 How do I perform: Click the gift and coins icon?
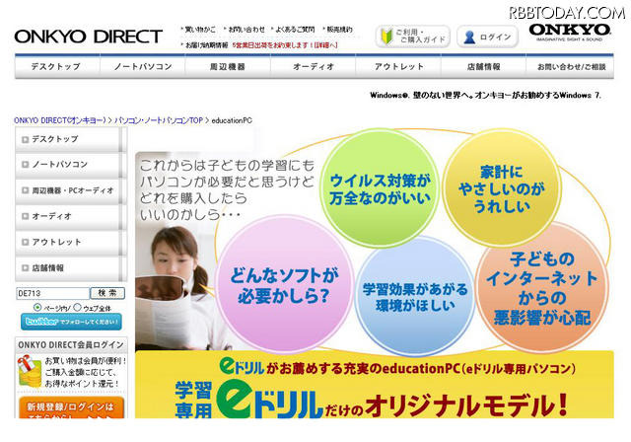(30, 371)
